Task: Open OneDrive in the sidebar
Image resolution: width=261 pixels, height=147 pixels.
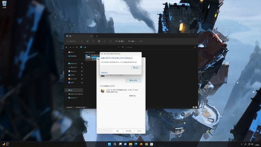Action: point(72,56)
